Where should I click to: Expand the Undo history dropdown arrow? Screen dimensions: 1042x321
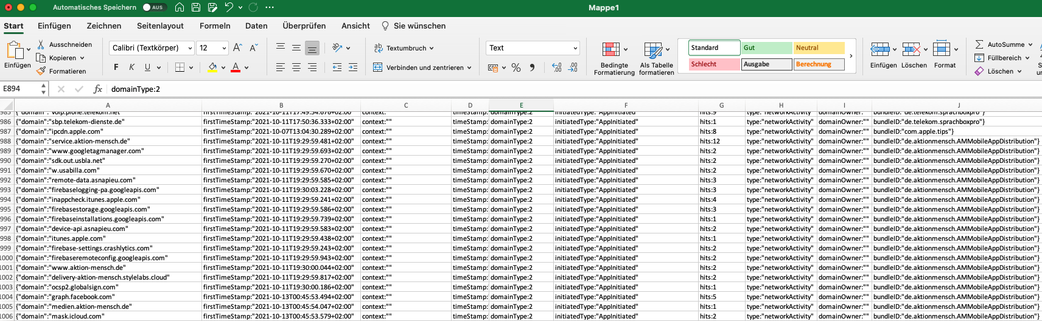[x=240, y=7]
